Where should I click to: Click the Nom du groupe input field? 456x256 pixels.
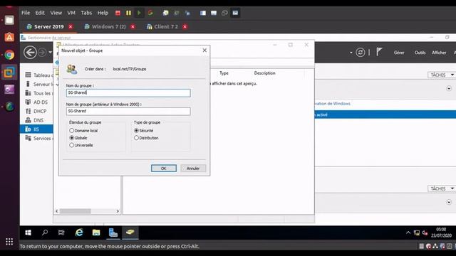click(128, 93)
